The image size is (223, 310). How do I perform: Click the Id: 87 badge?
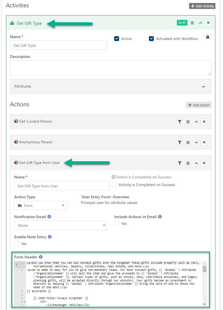[x=182, y=23]
